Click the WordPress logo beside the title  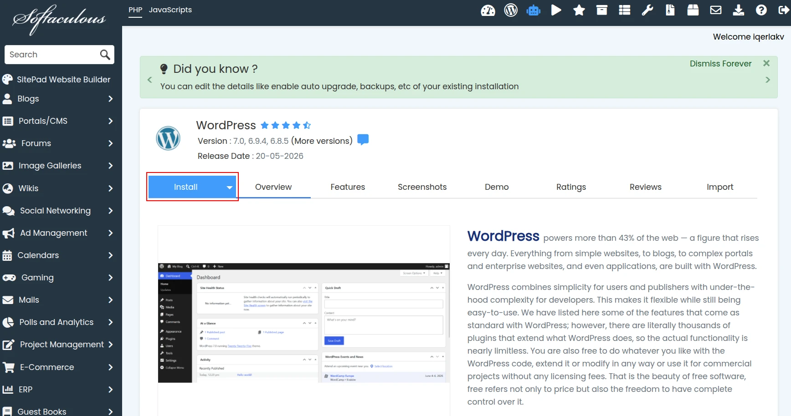tap(168, 138)
